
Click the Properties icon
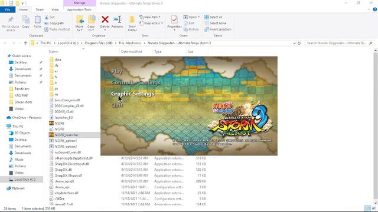click(x=174, y=19)
